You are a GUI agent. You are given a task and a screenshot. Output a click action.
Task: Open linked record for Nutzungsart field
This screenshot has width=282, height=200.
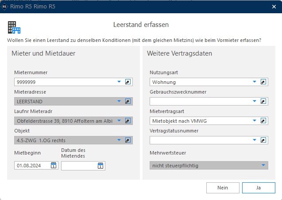coord(263,82)
